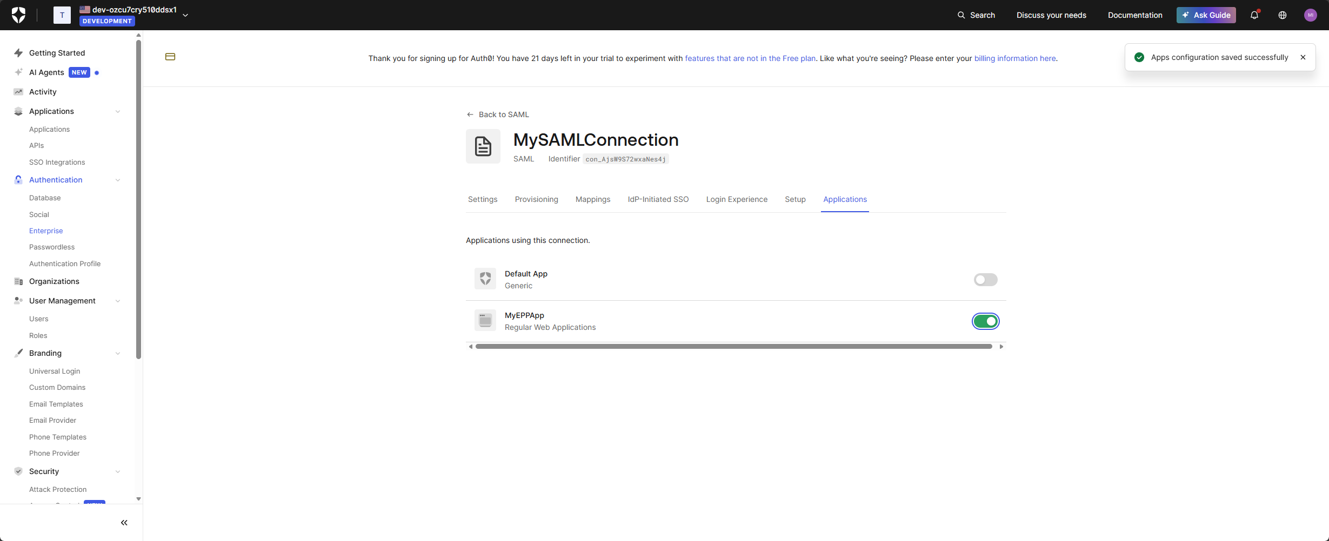Open the IdP-Initiated SSO tab
The height and width of the screenshot is (541, 1329).
point(658,199)
